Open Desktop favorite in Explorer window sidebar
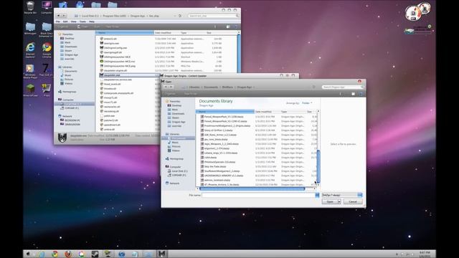This screenshot has height=258, width=459. point(67,38)
